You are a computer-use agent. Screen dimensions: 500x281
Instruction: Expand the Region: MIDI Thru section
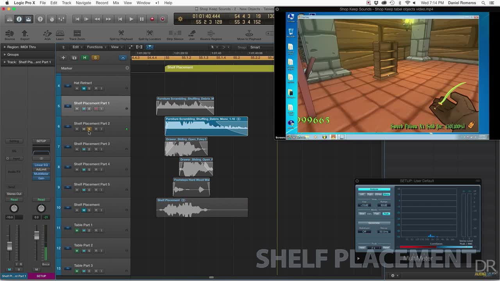[5, 47]
